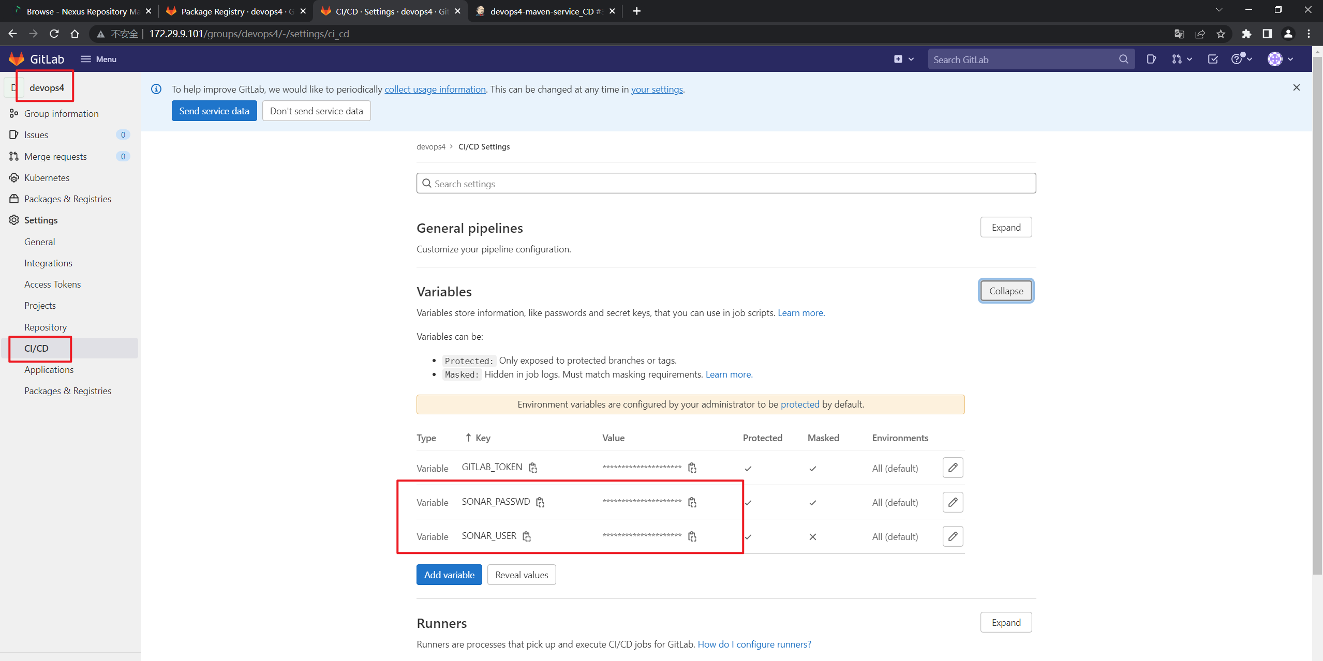
Task: Collapse the Variables section
Action: coord(1006,291)
